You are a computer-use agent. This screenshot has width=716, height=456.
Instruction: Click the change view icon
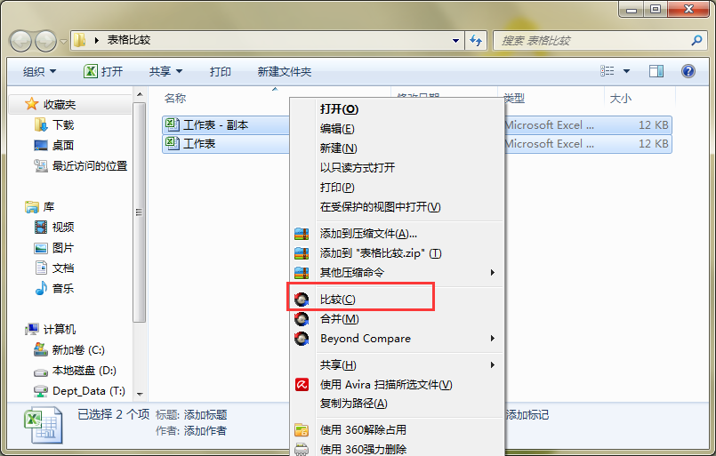point(607,71)
